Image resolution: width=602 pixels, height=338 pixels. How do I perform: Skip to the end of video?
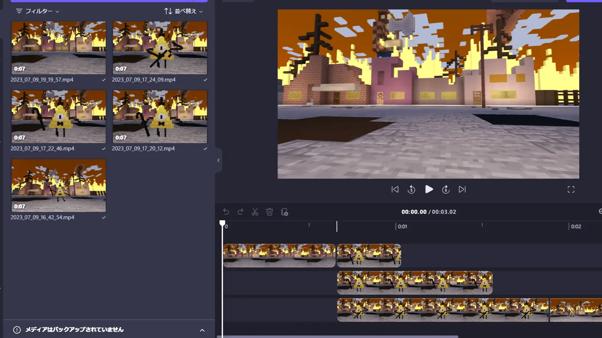tap(462, 189)
